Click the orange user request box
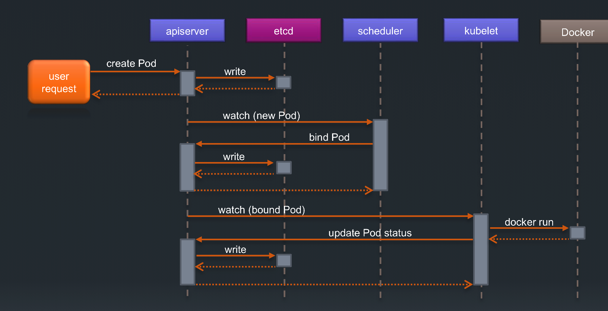Image resolution: width=608 pixels, height=311 pixels. [59, 82]
